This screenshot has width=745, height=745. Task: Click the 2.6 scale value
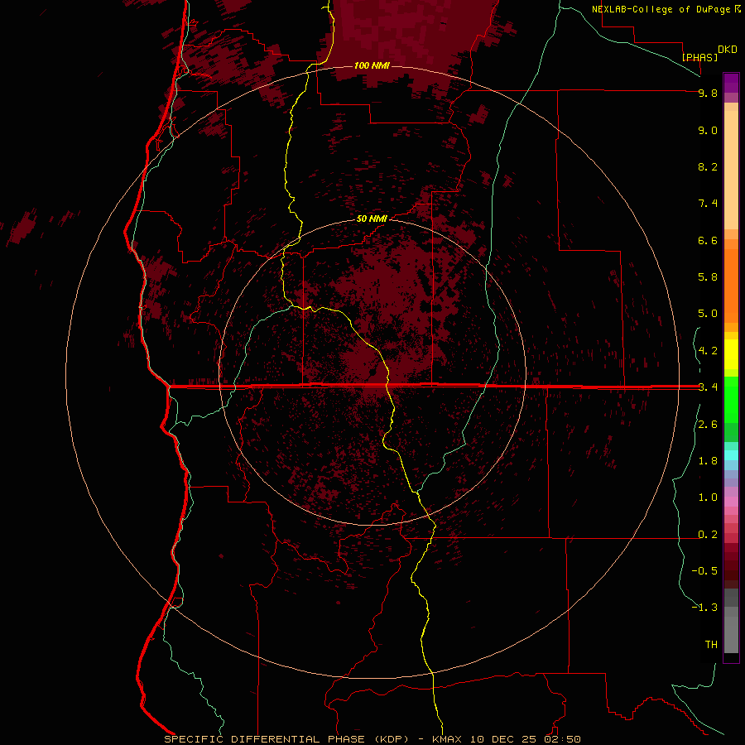708,425
